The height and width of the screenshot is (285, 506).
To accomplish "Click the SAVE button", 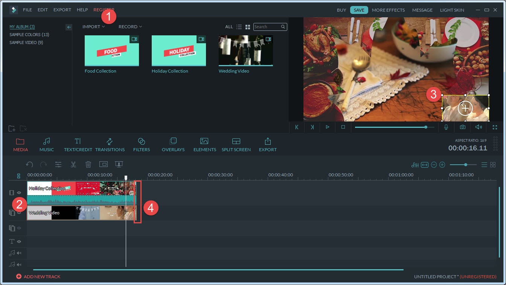I will point(359,10).
